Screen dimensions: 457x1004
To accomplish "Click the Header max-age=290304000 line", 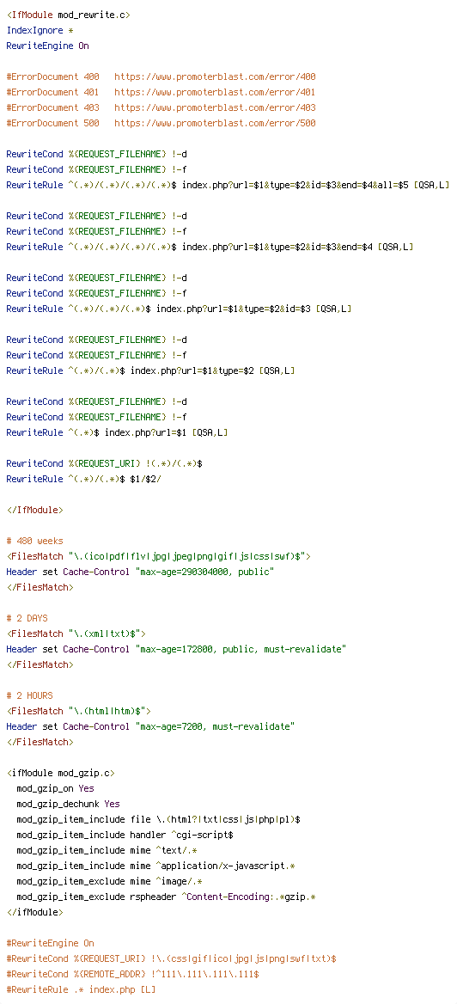I will (x=140, y=571).
